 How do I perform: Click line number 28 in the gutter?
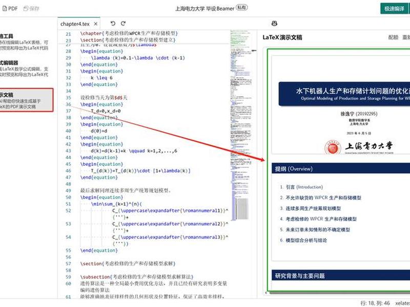[68, 51]
